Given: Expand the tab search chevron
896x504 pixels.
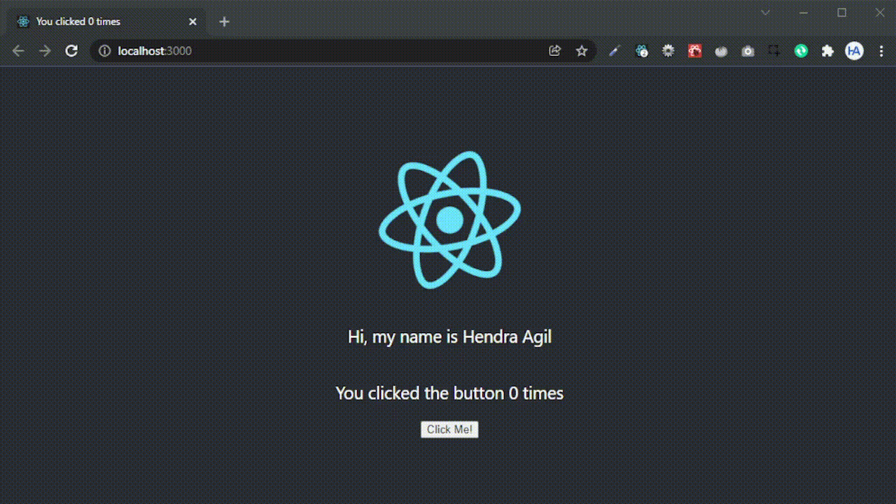Looking at the screenshot, I should click(765, 13).
